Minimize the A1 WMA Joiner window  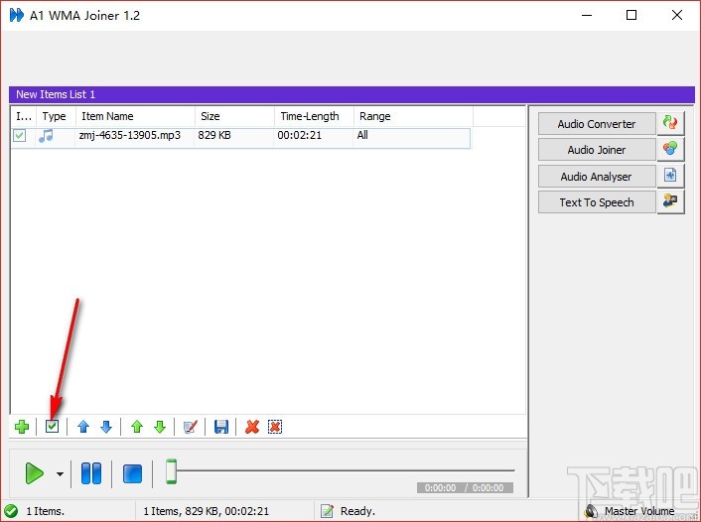pos(587,15)
